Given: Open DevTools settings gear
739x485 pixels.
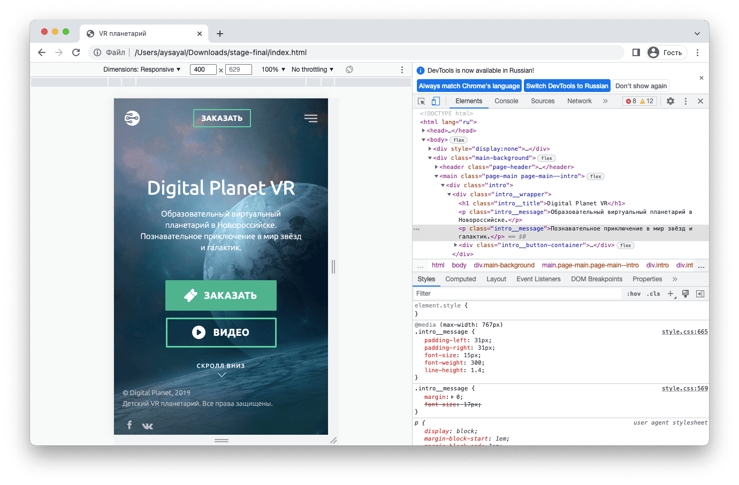Looking at the screenshot, I should coord(671,101).
